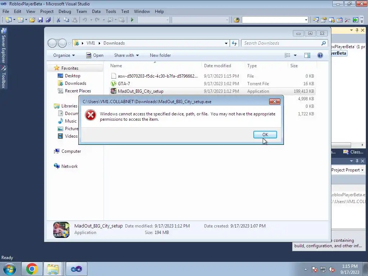
Task: Open the Share with dropdown
Action: 126,55
